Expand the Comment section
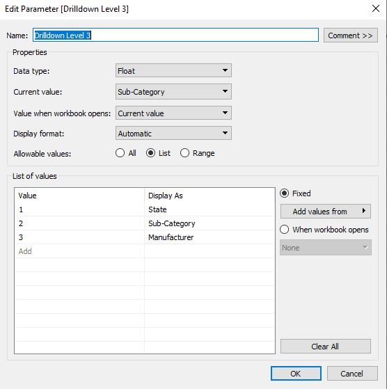Screen dimensions: 387x389 coord(351,35)
